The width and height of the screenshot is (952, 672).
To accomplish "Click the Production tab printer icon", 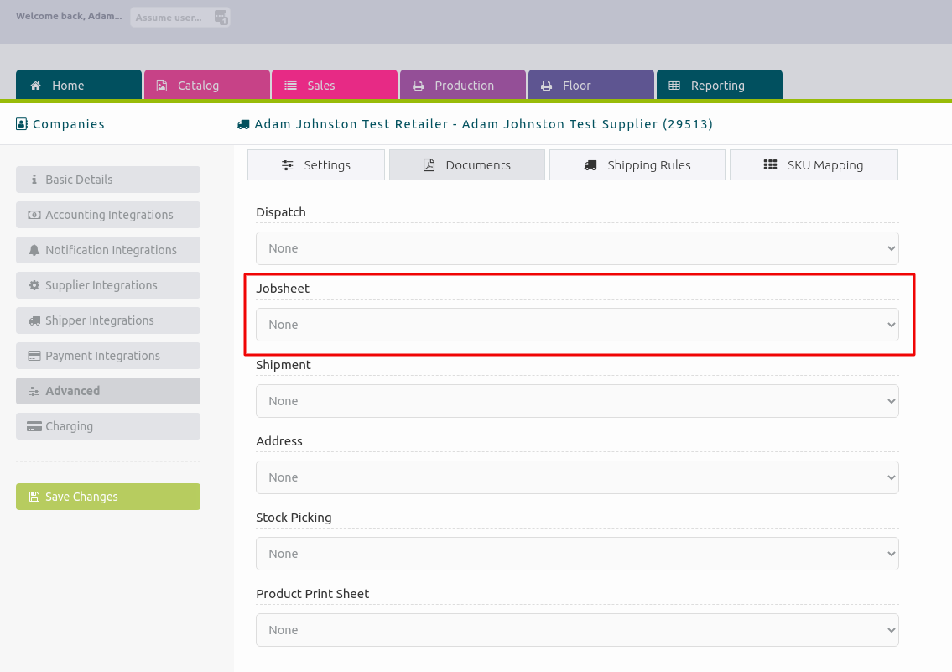I will 419,86.
